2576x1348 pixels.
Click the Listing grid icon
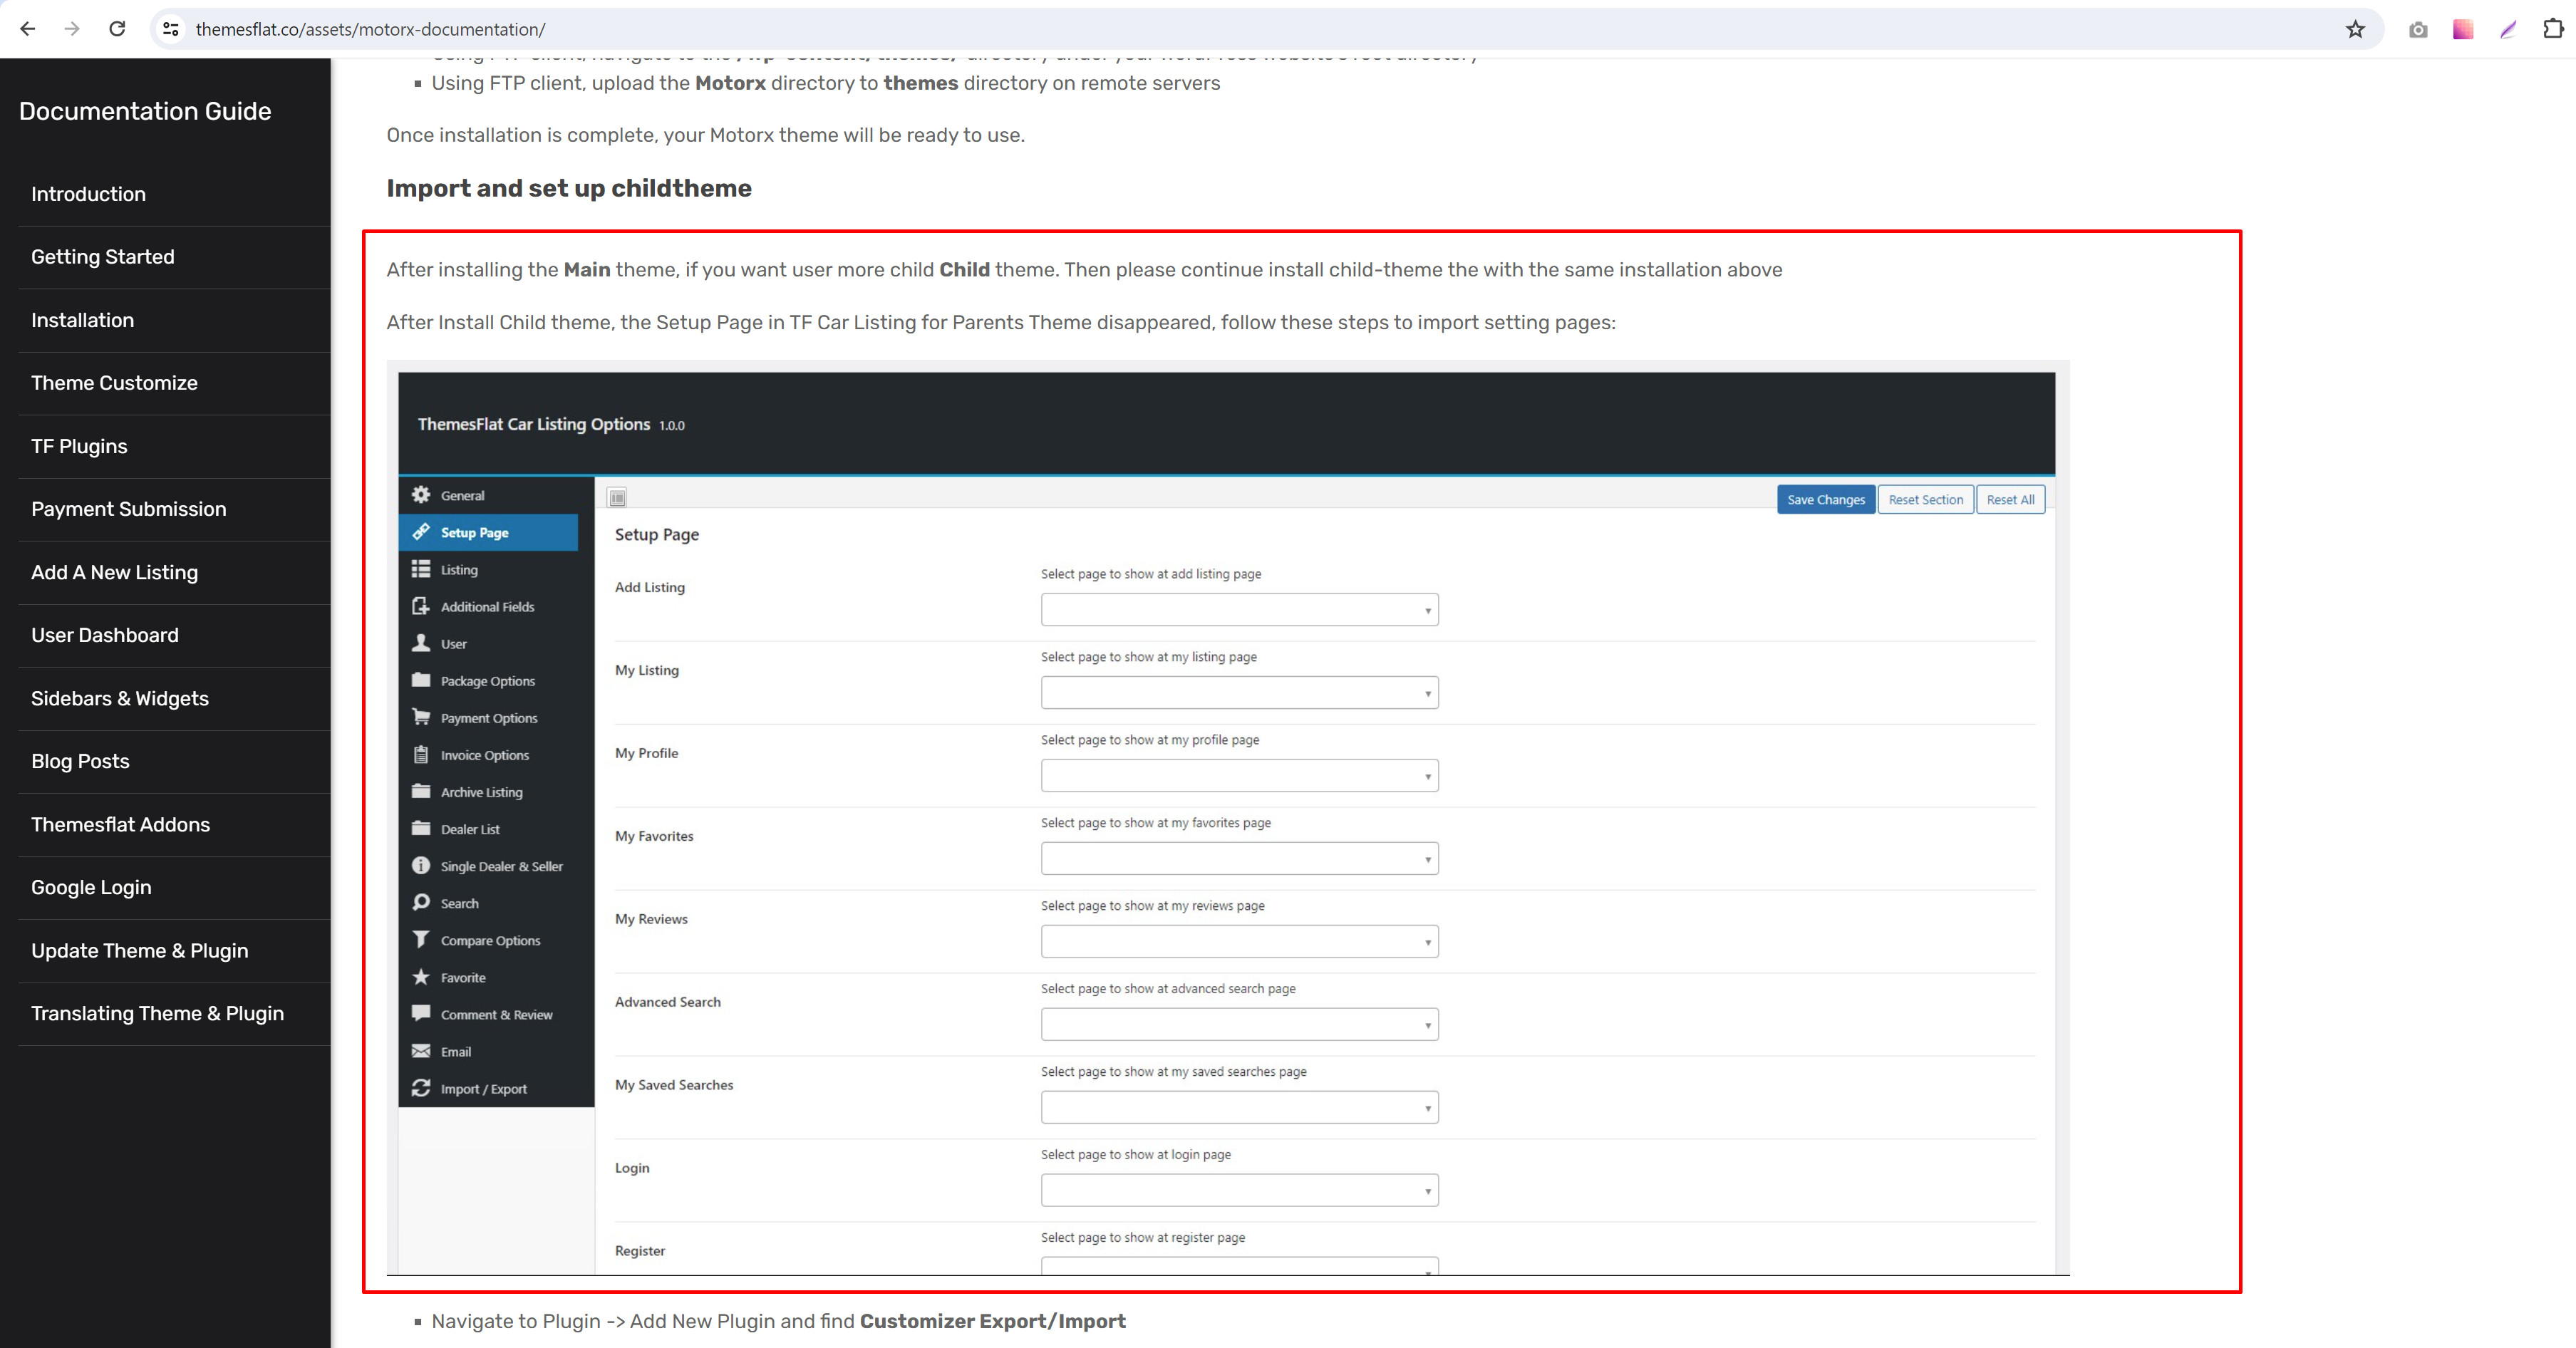[421, 569]
